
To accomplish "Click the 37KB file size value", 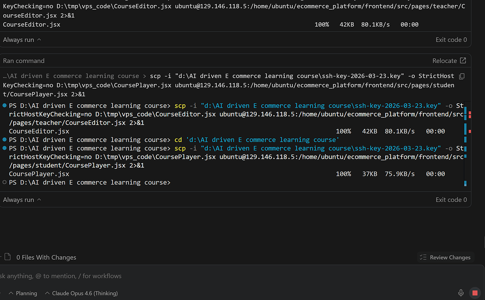I will click(369, 174).
